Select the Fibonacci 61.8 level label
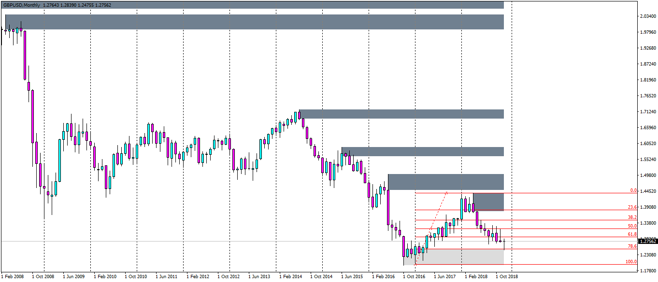 pos(632,234)
